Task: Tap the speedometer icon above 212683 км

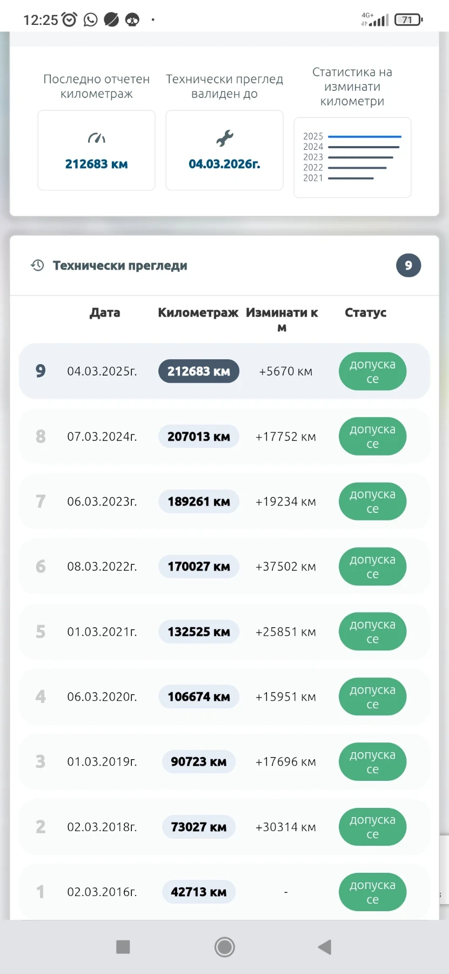Action: 96,139
